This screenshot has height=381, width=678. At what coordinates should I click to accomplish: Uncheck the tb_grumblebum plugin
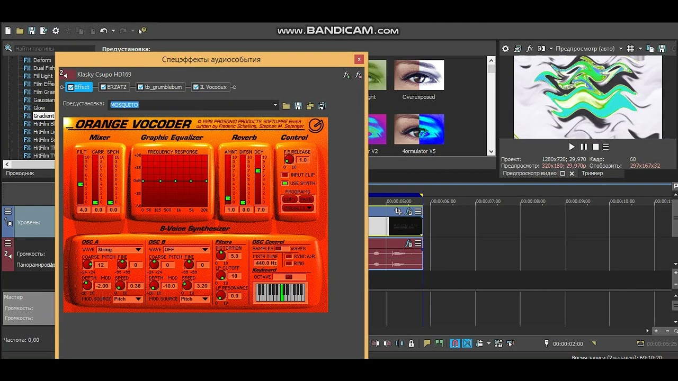point(141,87)
